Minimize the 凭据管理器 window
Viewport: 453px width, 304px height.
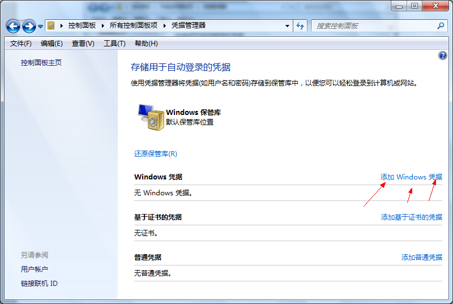pos(399,6)
